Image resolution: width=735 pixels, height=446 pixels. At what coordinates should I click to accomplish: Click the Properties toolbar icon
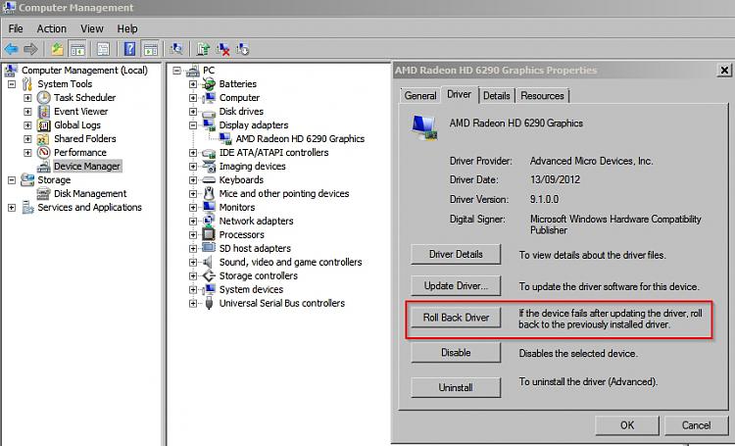coord(103,49)
